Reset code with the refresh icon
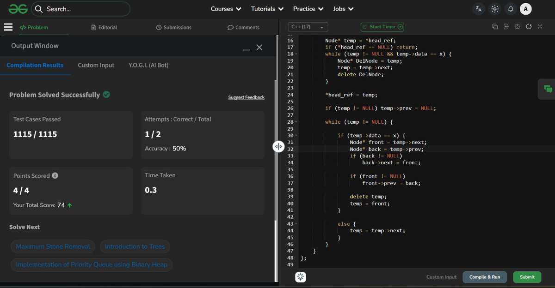The width and height of the screenshot is (555, 288). (529, 27)
